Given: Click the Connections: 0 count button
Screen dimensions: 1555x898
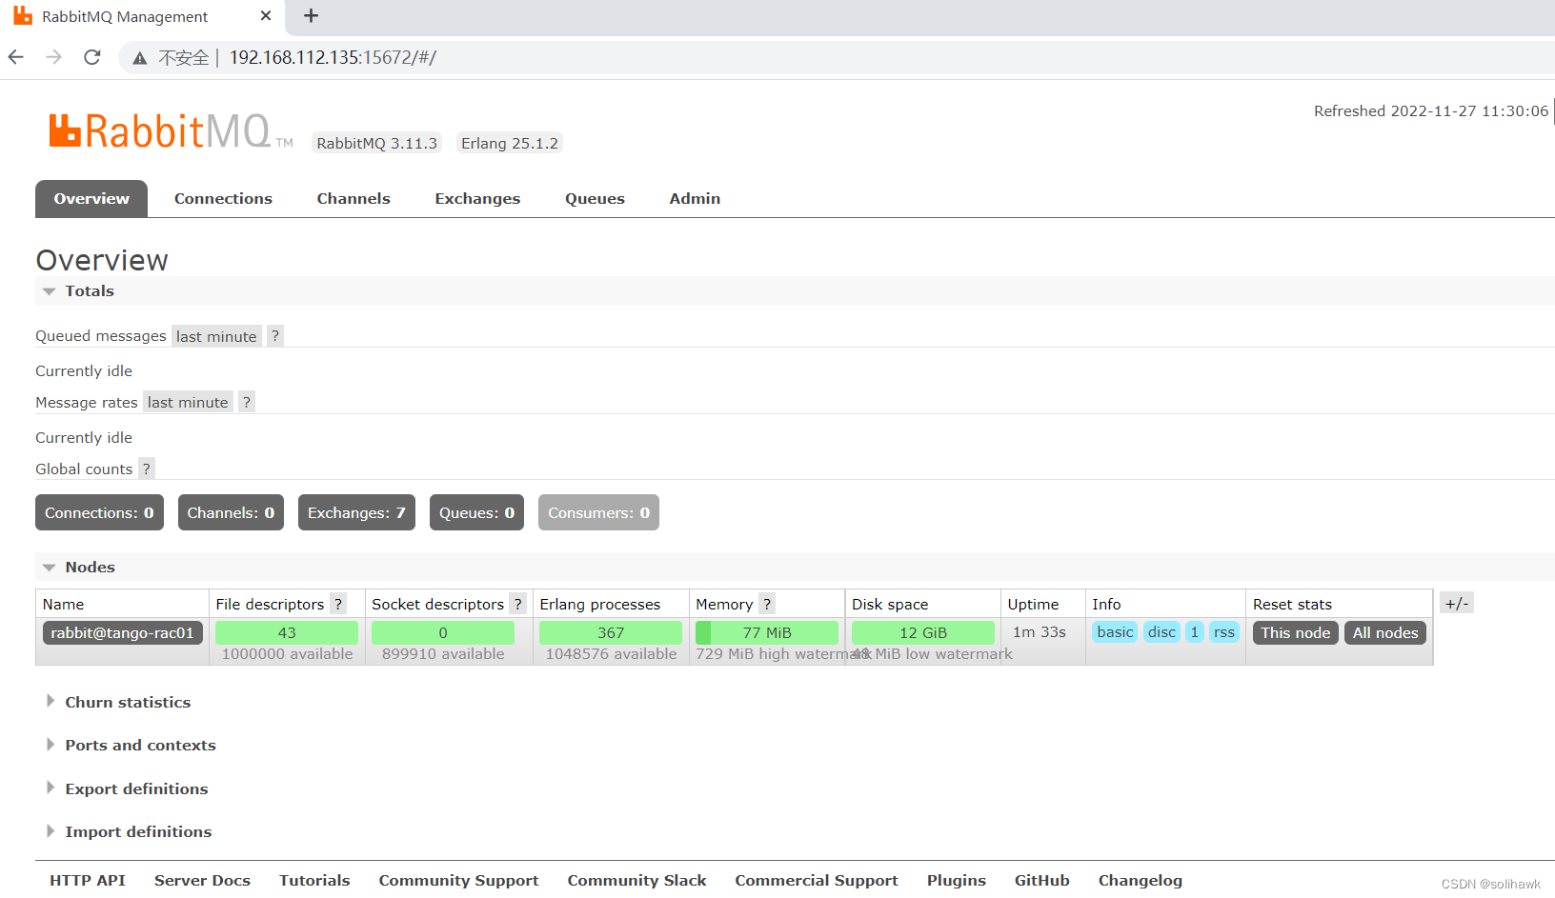Looking at the screenshot, I should [99, 512].
